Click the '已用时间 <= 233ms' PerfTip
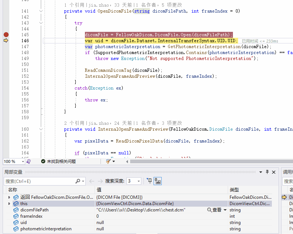 pyautogui.click(x=260, y=41)
